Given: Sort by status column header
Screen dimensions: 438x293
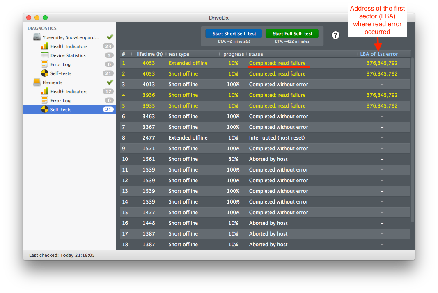Looking at the screenshot, I should (x=256, y=54).
